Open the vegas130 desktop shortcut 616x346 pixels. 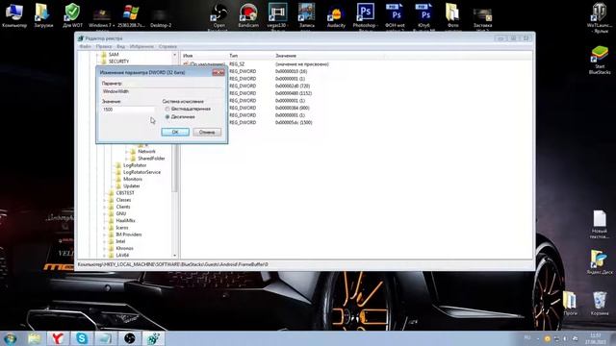pos(277,15)
